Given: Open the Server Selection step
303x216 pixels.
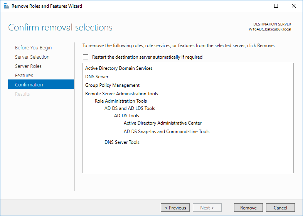Looking at the screenshot, I should (32, 57).
